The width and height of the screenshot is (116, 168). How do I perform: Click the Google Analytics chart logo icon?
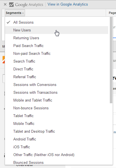pyautogui.click(x=11, y=5)
